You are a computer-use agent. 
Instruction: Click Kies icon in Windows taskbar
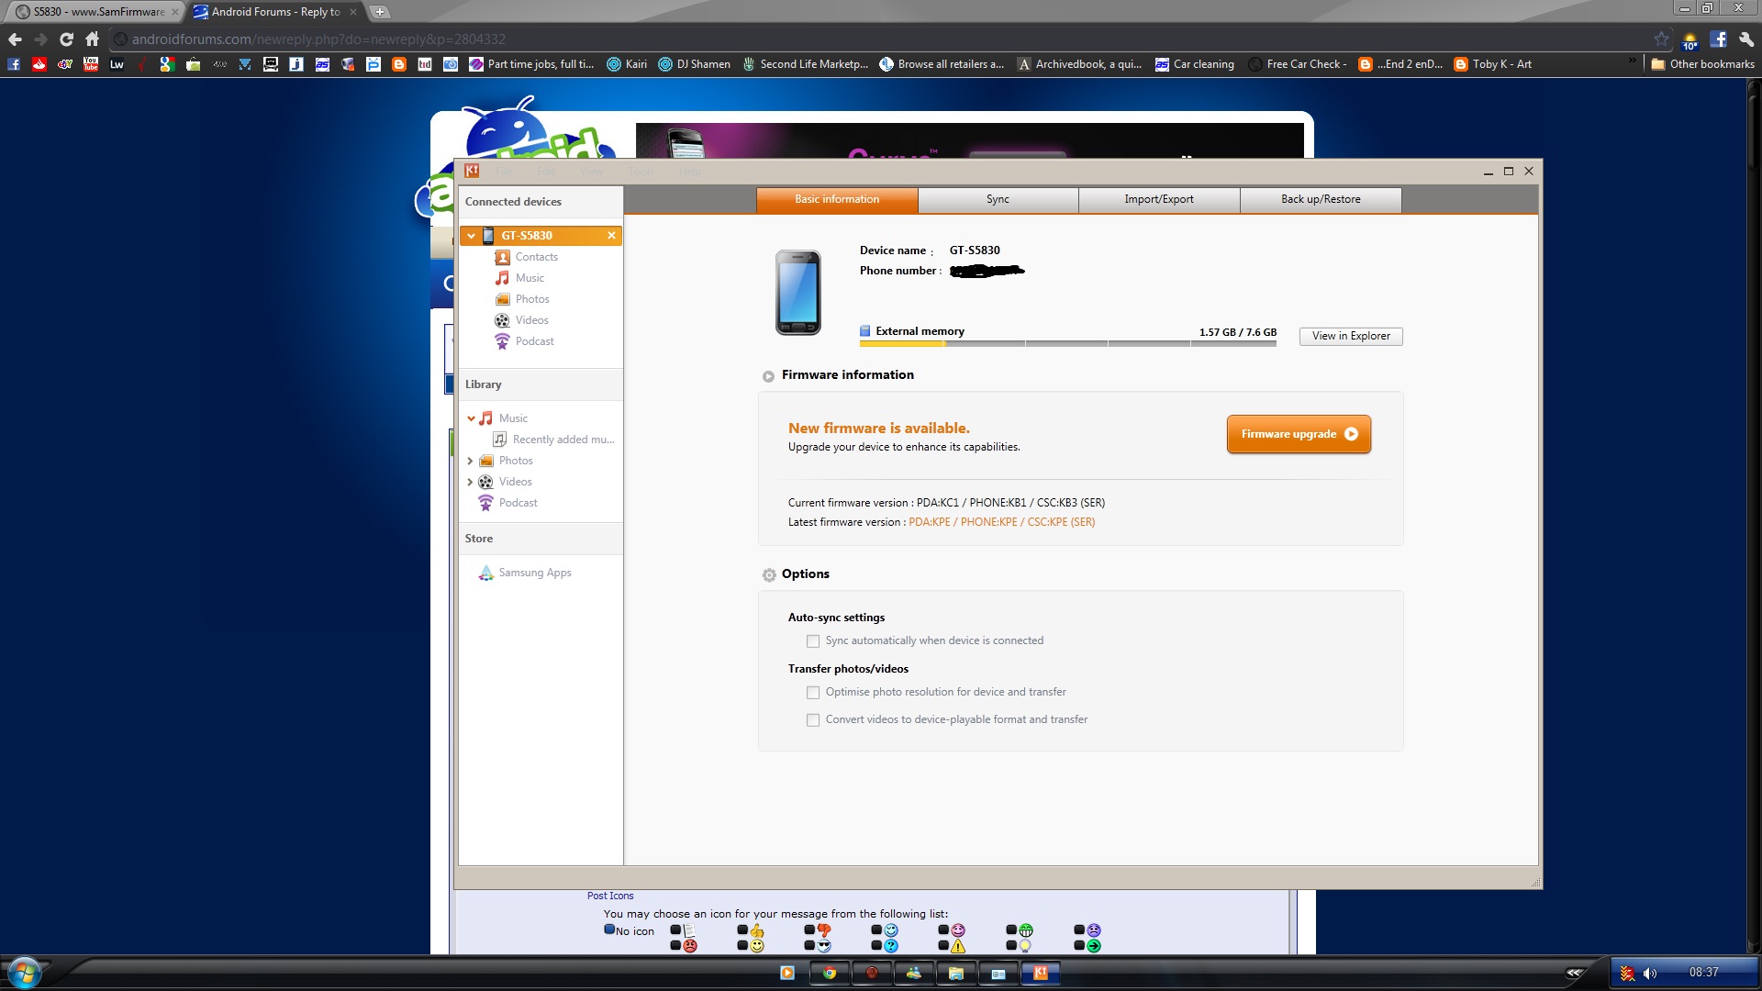pyautogui.click(x=1041, y=973)
